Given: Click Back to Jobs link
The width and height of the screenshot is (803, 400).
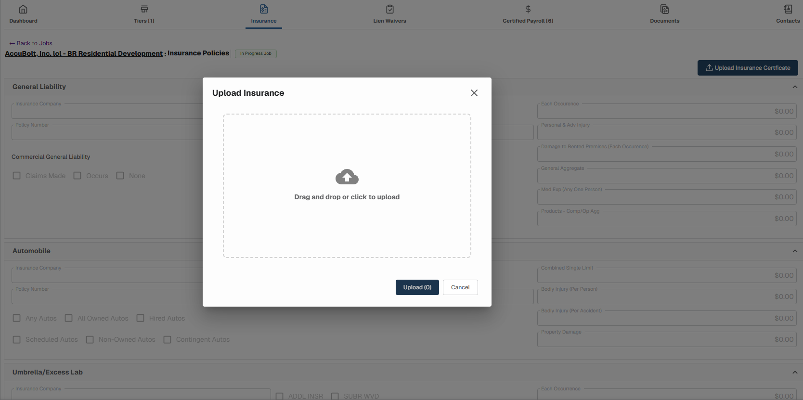Looking at the screenshot, I should pyautogui.click(x=31, y=43).
